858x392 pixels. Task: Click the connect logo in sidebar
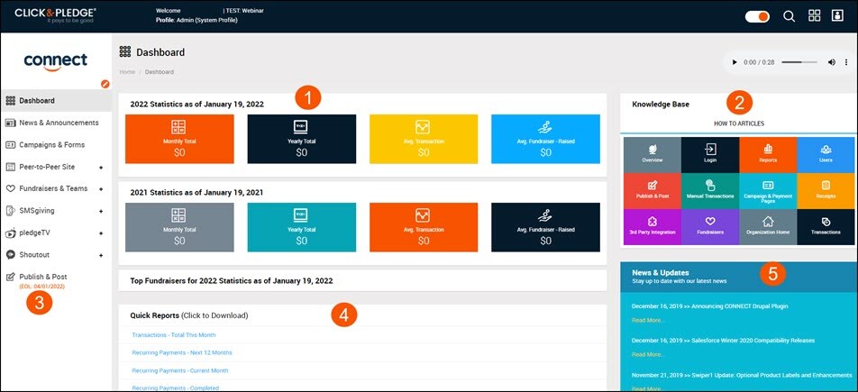[x=55, y=61]
